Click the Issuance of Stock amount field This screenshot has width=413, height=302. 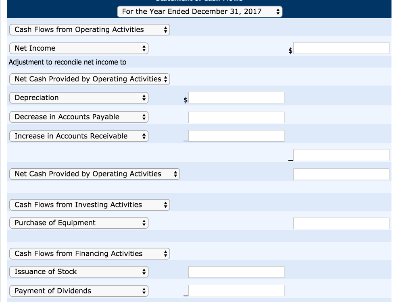[236, 272]
